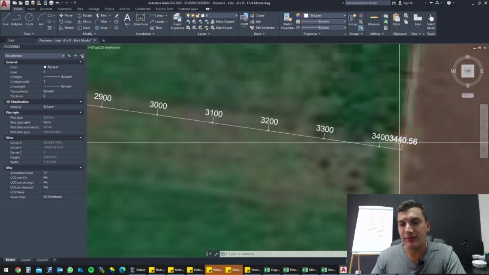Insert a Table annotation
489x275 pixels.
(156, 28)
